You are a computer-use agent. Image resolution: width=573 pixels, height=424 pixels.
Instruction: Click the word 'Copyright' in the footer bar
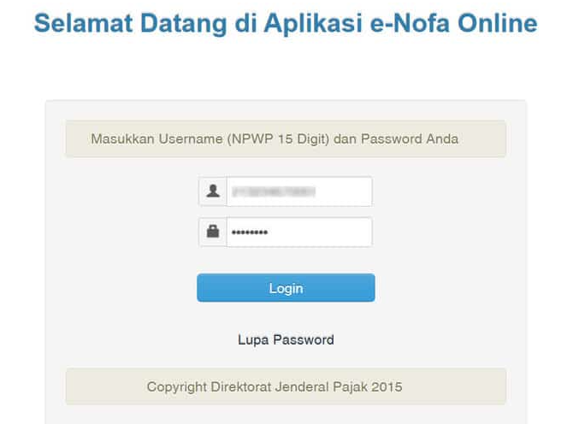click(177, 387)
